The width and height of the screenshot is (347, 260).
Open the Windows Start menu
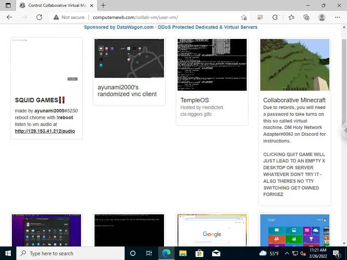8,253
